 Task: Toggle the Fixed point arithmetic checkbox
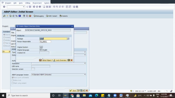13,77
